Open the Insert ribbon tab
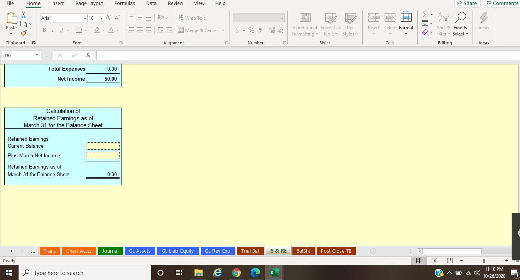 57,3
